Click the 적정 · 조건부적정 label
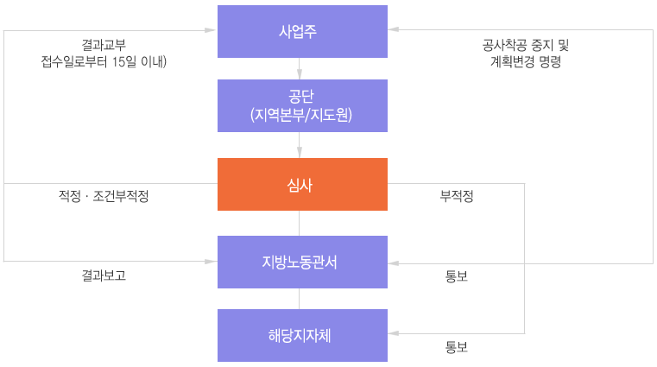 pos(104,196)
